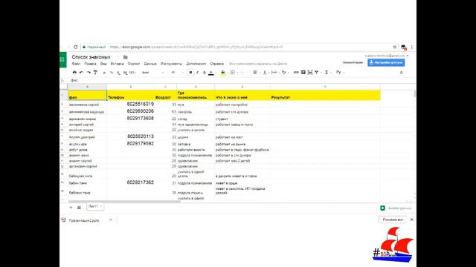Open the Google Sheets home icon
The image size is (476, 267).
point(62,59)
